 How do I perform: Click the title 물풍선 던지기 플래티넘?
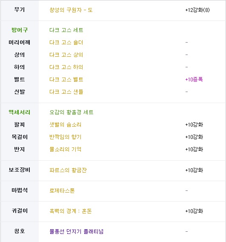(x=77, y=231)
